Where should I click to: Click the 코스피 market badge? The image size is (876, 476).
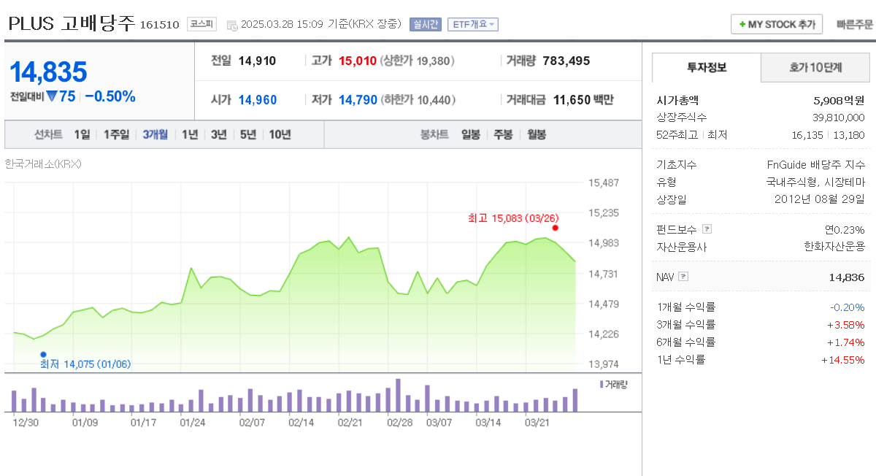[x=200, y=23]
